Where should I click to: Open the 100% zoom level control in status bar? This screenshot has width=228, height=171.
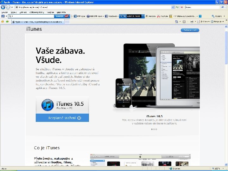pyautogui.click(x=218, y=168)
